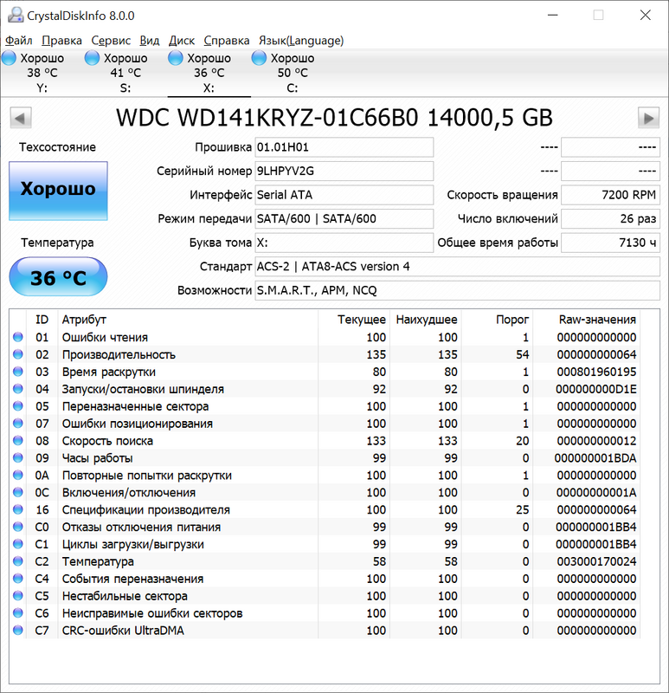669x693 pixels.
Task: Select disk S: tab at 41 °C
Action: (125, 73)
